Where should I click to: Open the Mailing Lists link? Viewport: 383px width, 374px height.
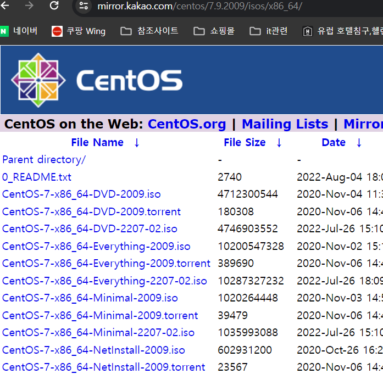pyautogui.click(x=285, y=124)
